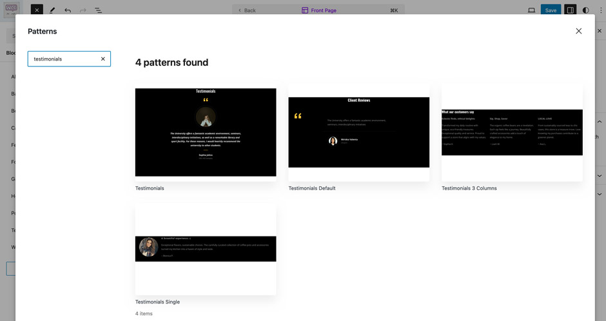The width and height of the screenshot is (606, 321).
Task: Click the Back link in the header
Action: [x=247, y=10]
